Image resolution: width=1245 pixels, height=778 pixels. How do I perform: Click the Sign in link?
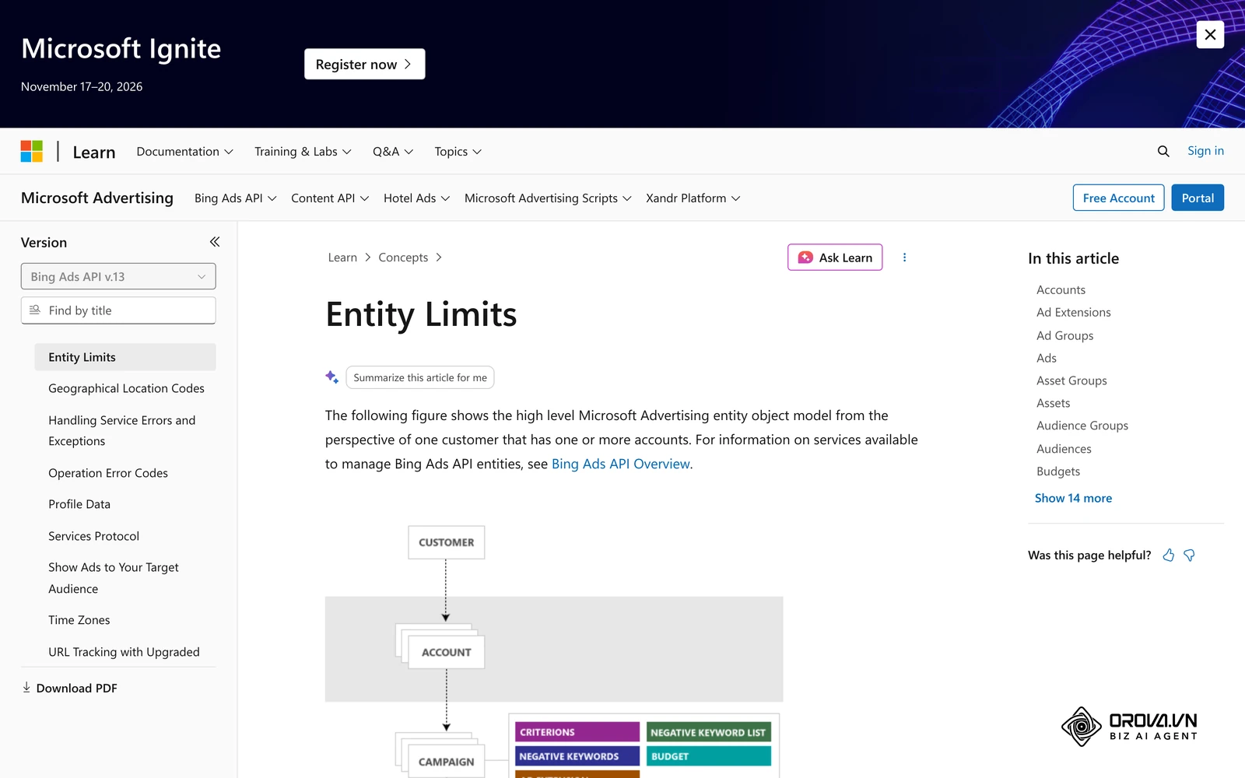1205,151
